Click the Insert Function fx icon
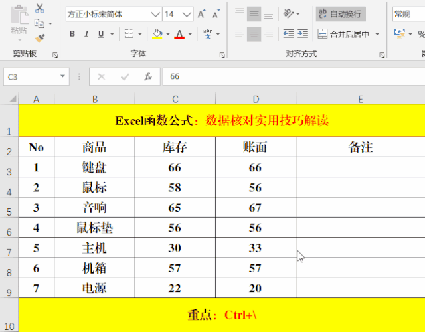This screenshot has width=425, height=332. pos(149,77)
